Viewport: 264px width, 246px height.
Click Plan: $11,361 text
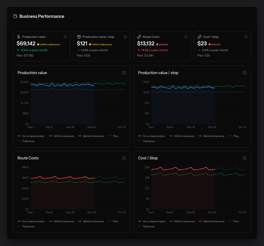145,55
